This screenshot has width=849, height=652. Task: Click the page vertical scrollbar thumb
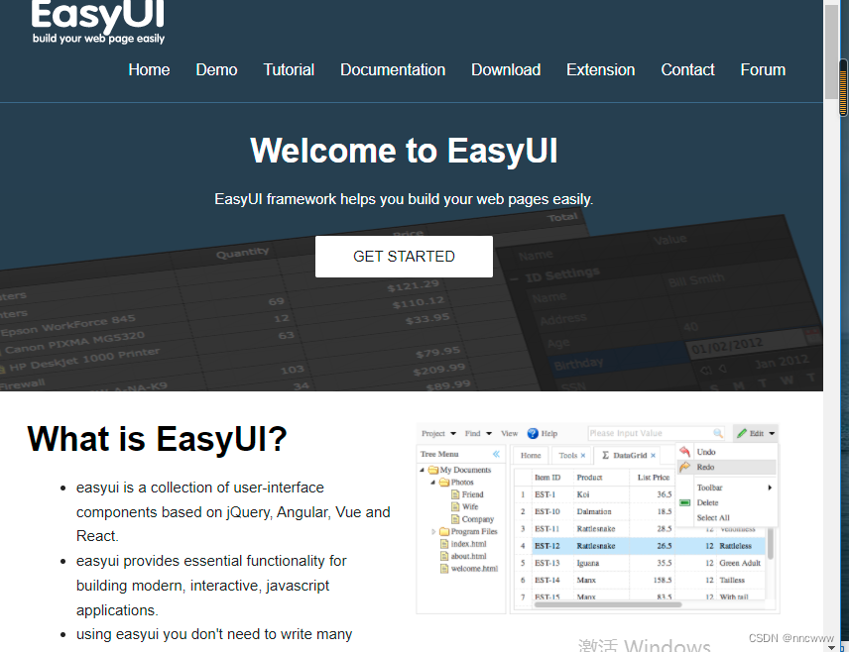pos(831,52)
